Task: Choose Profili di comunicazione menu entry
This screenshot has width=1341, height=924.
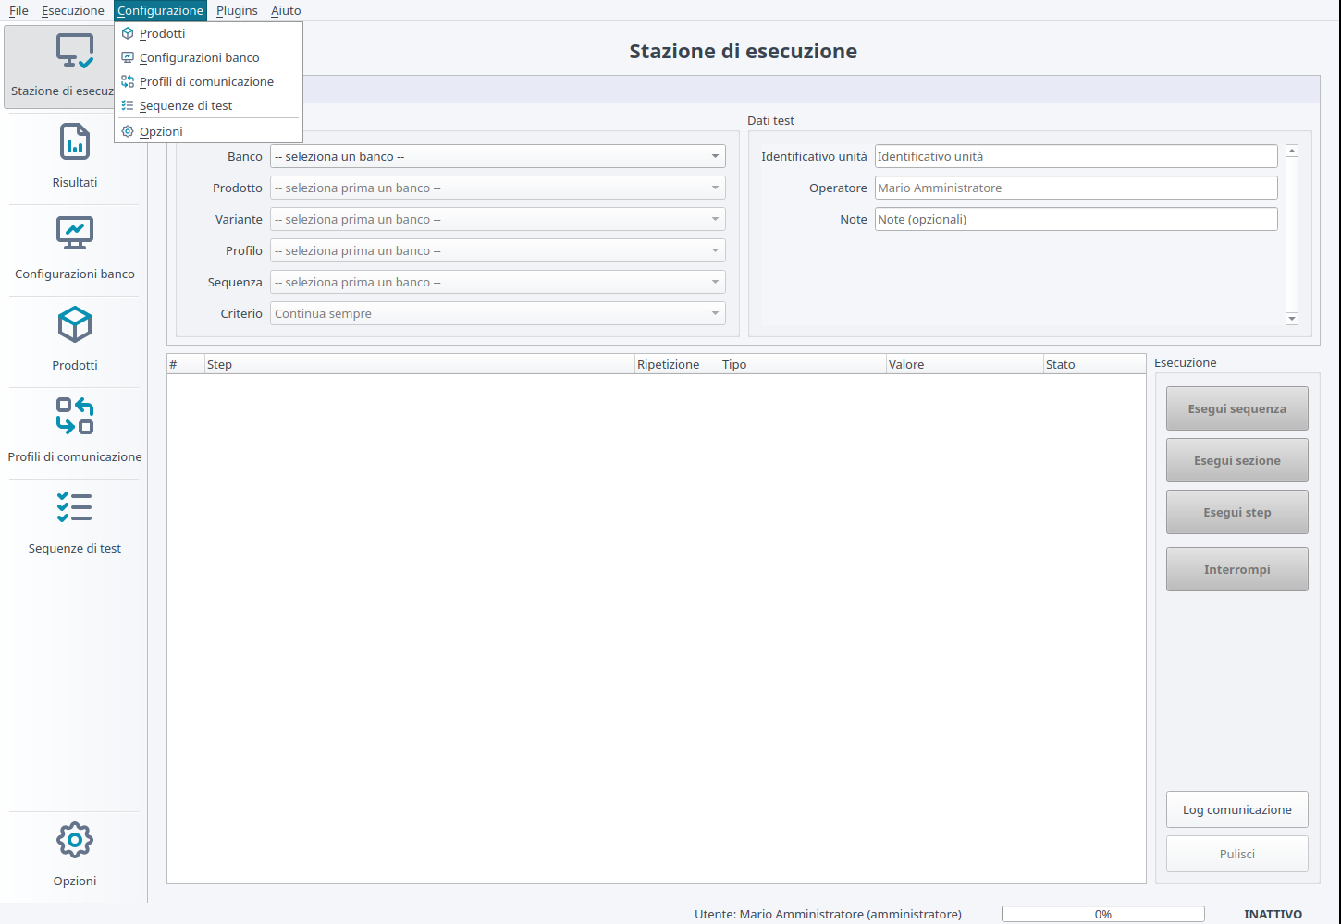Action: tap(208, 81)
